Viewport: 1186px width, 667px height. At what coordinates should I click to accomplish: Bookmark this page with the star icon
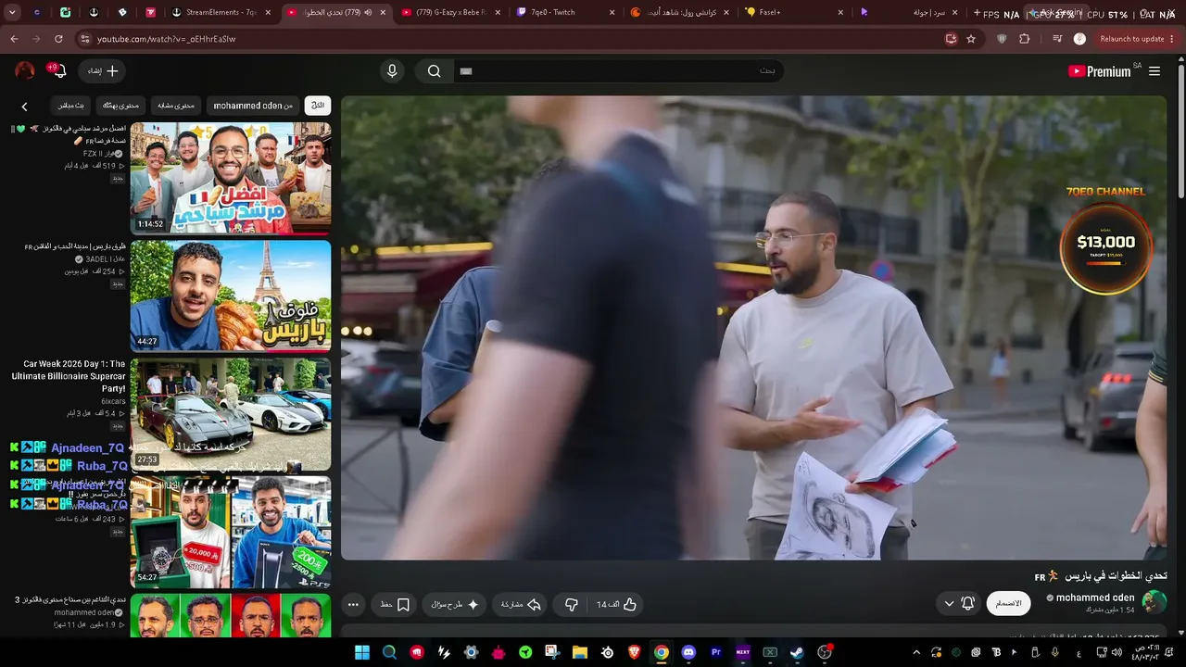coord(971,39)
